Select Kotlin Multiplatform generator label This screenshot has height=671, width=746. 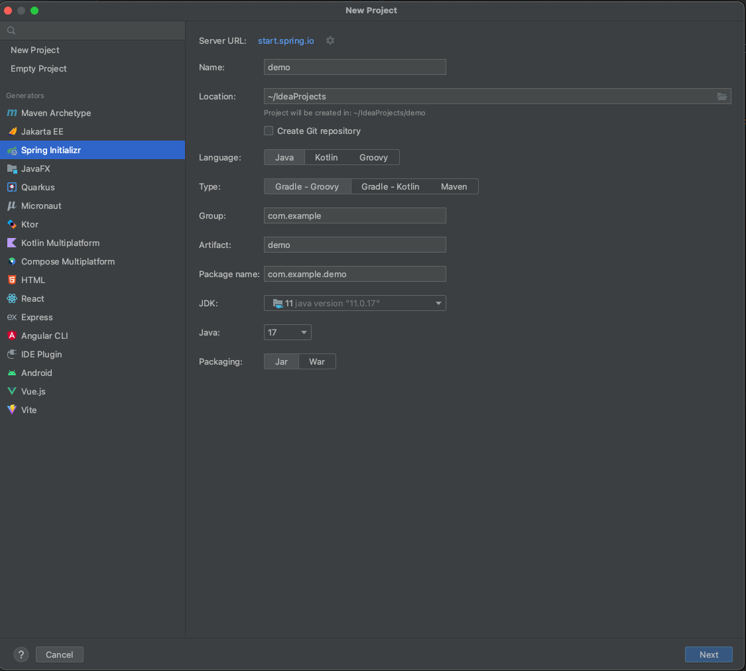(60, 243)
